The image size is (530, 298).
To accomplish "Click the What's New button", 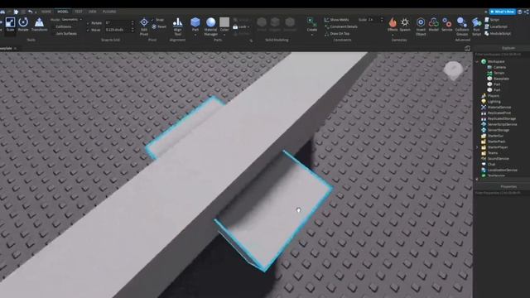I will coord(503,12).
